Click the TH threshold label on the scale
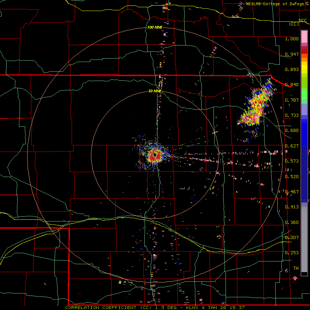 [296, 268]
